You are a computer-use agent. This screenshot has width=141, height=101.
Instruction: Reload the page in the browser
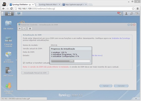pyautogui.click(x=11, y=9)
